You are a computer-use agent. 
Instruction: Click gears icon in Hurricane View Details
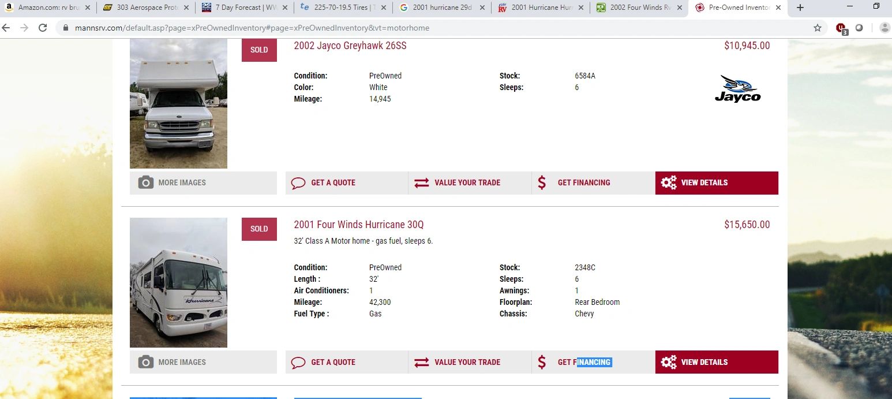coord(669,362)
